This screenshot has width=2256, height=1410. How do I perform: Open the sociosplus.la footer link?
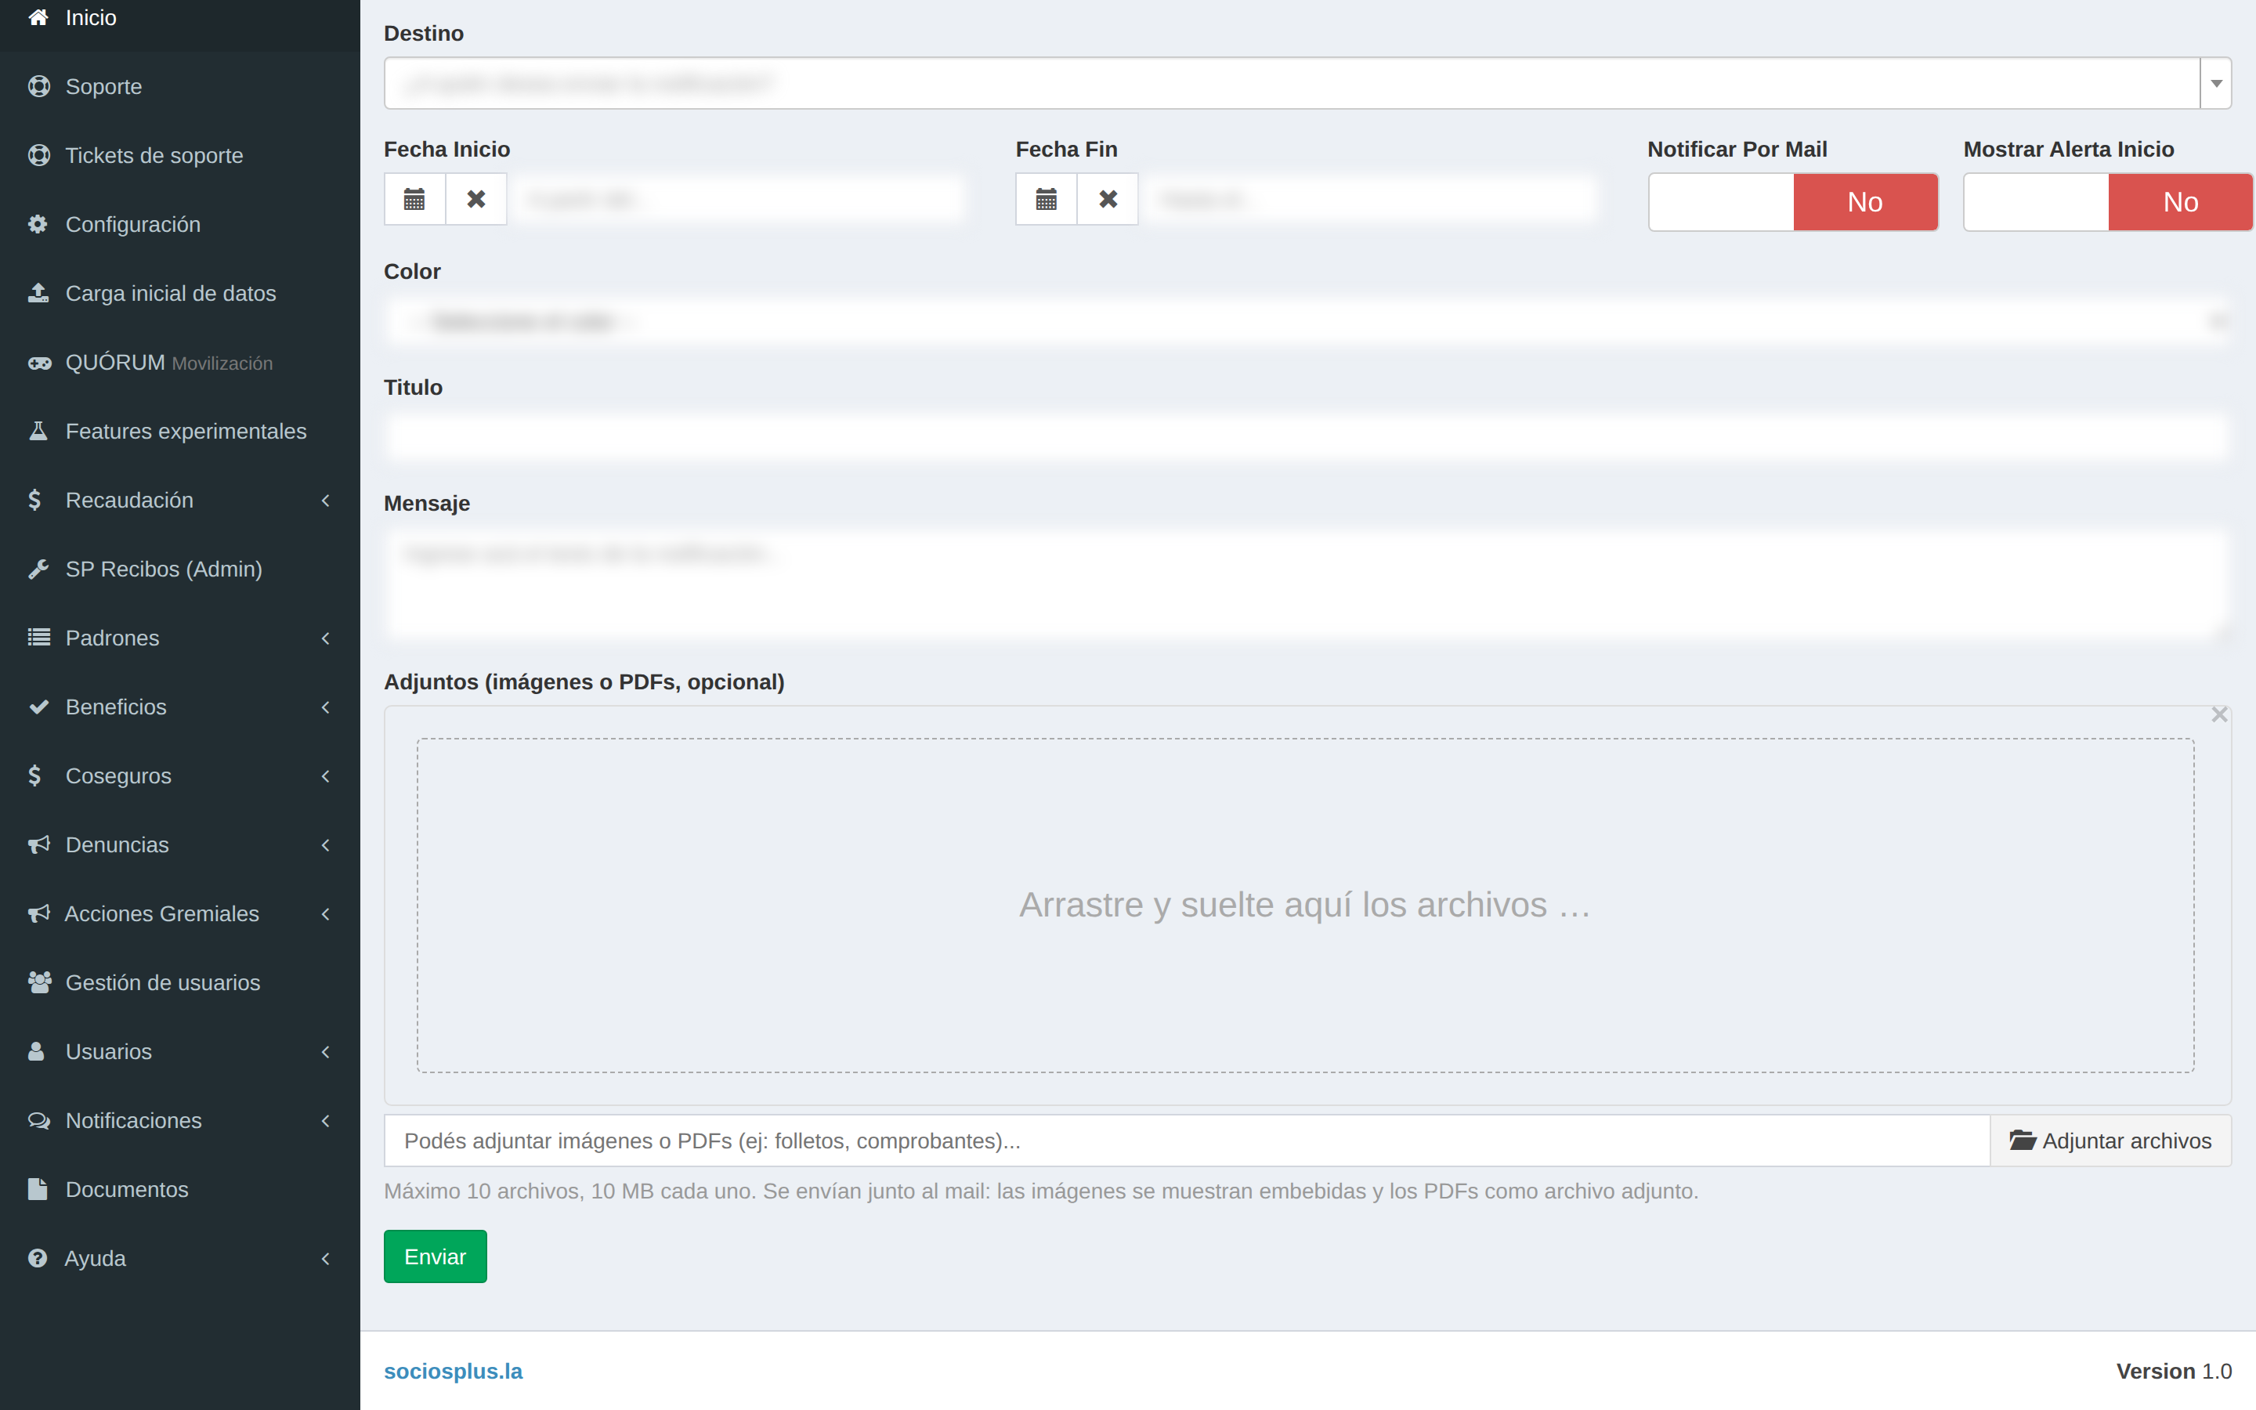point(453,1371)
